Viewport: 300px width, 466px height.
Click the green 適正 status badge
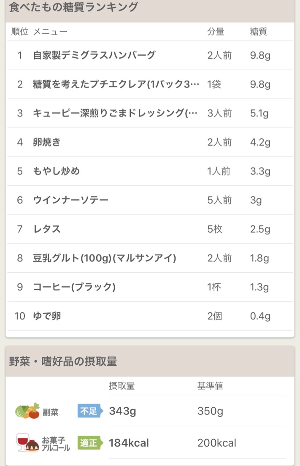90,443
